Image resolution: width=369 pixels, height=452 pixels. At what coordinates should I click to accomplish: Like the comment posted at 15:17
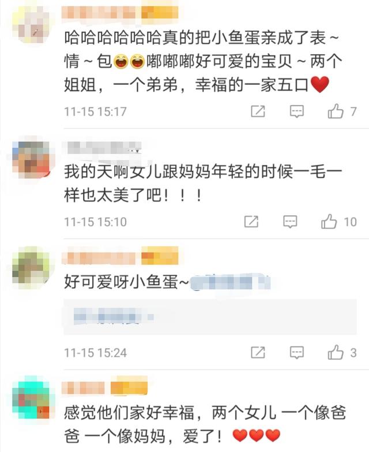click(x=336, y=111)
